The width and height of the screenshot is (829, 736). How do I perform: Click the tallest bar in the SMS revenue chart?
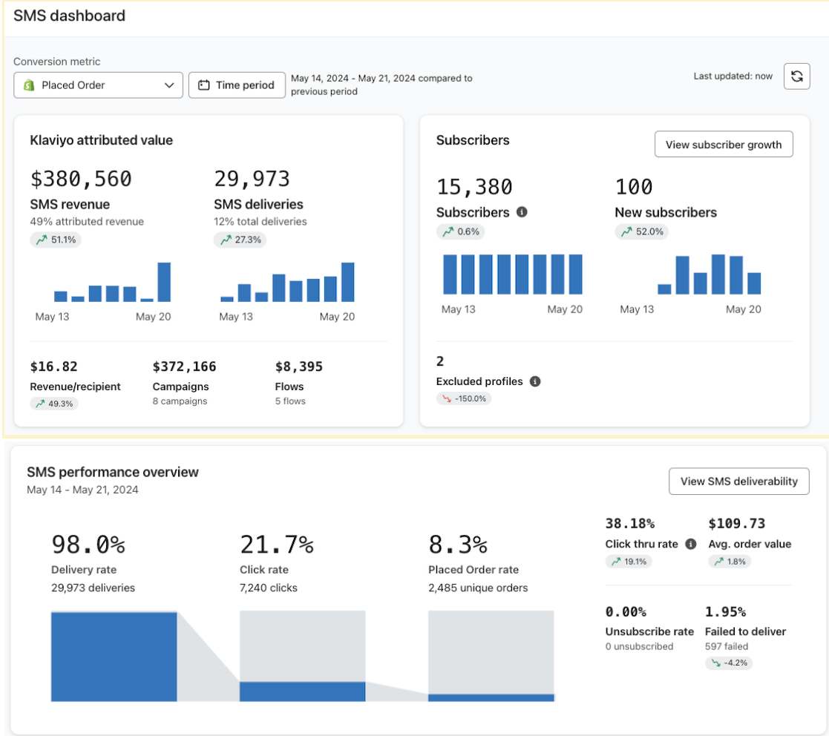163,283
